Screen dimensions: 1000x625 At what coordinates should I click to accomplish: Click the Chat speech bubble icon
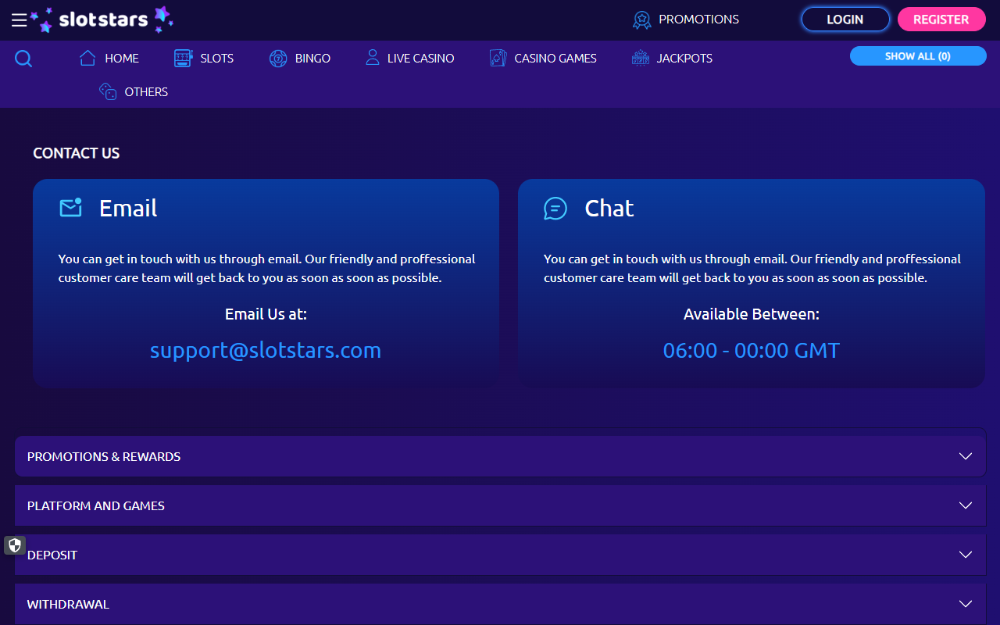555,208
